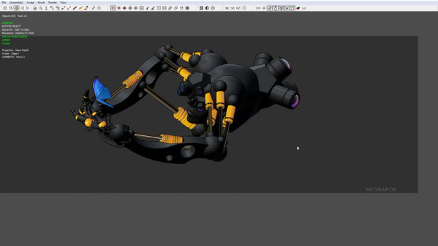Click the clock icon

coord(244,8)
